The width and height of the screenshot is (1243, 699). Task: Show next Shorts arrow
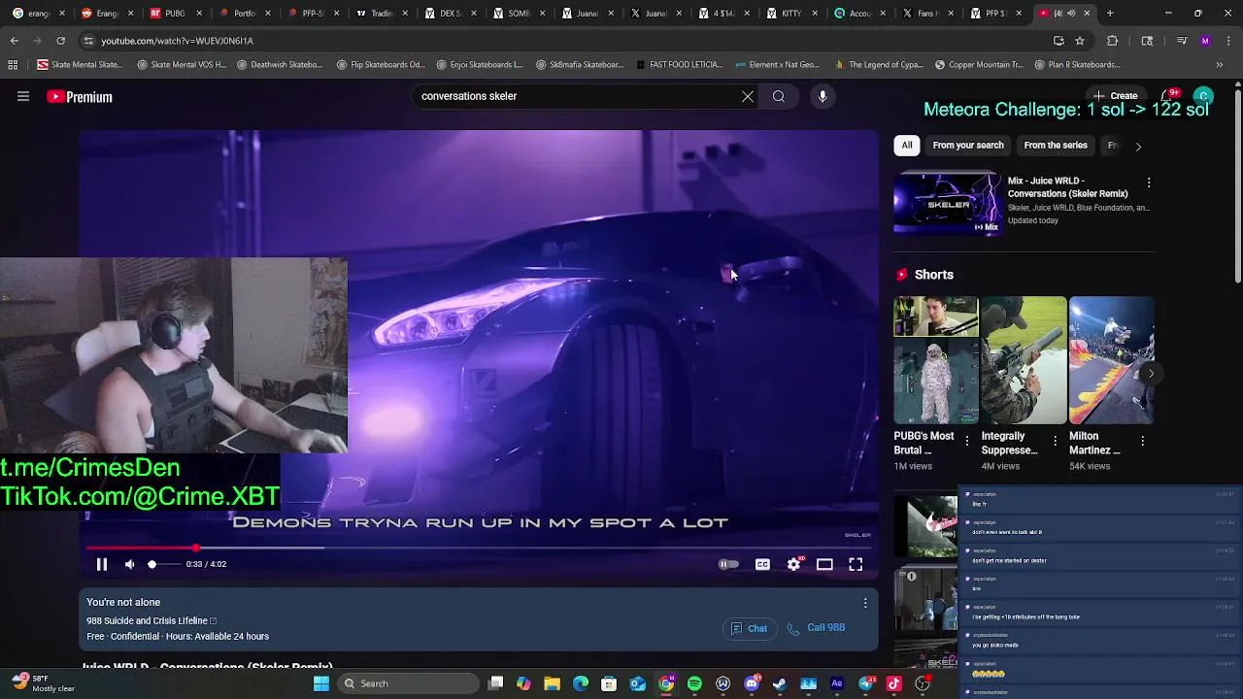pos(1151,373)
